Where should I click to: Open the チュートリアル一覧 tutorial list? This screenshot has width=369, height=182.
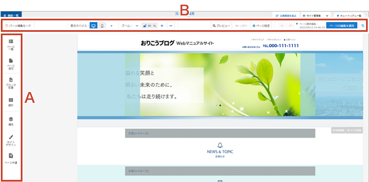[x=349, y=15]
